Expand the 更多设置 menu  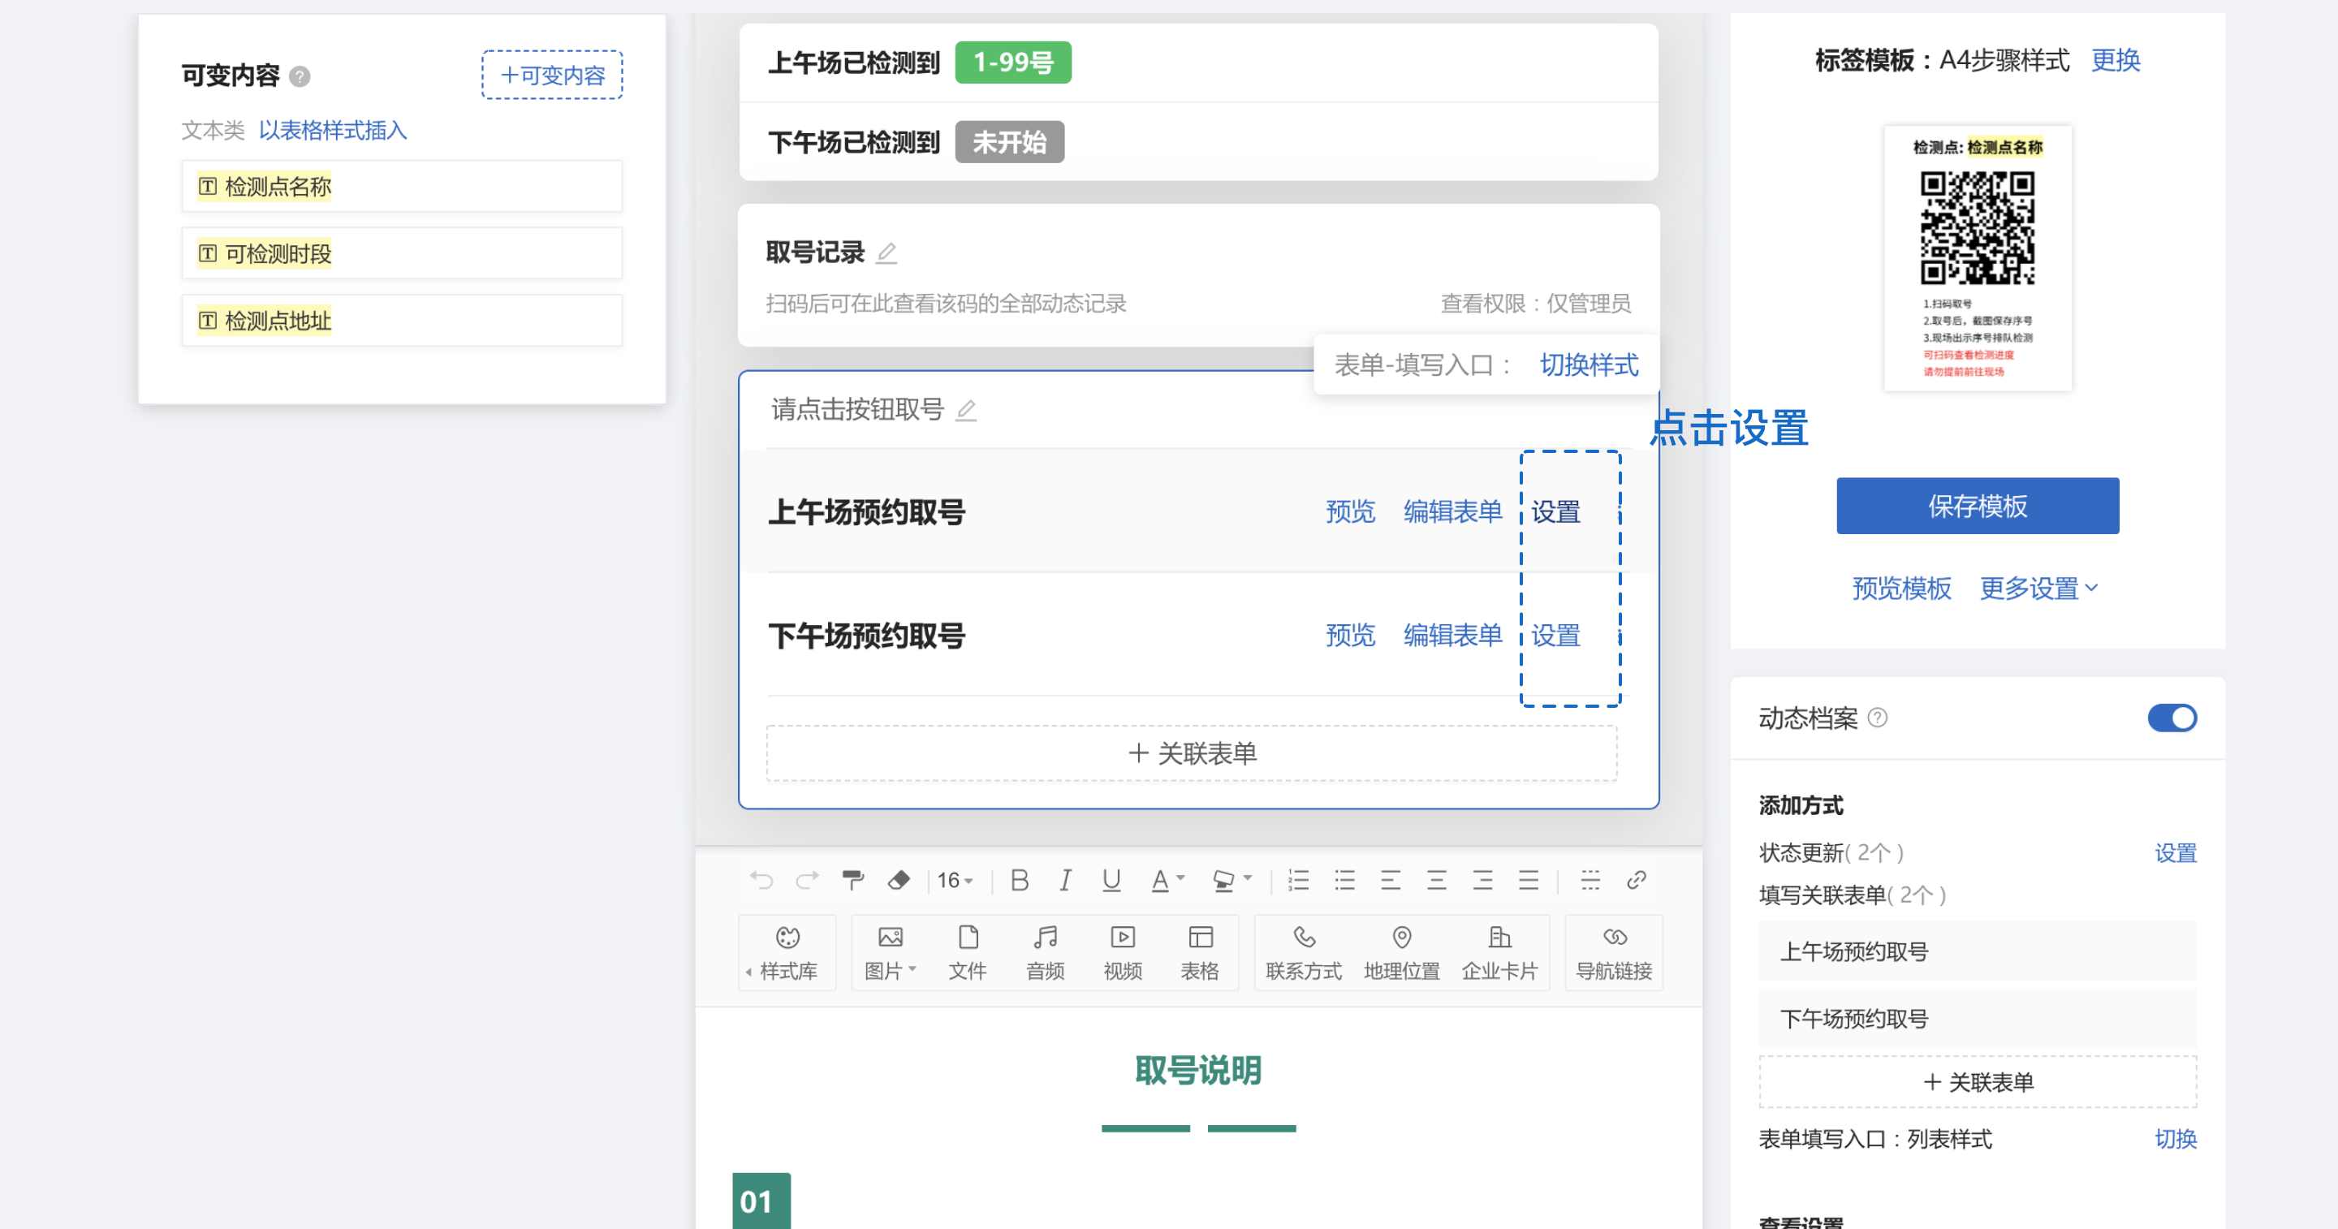2038,589
